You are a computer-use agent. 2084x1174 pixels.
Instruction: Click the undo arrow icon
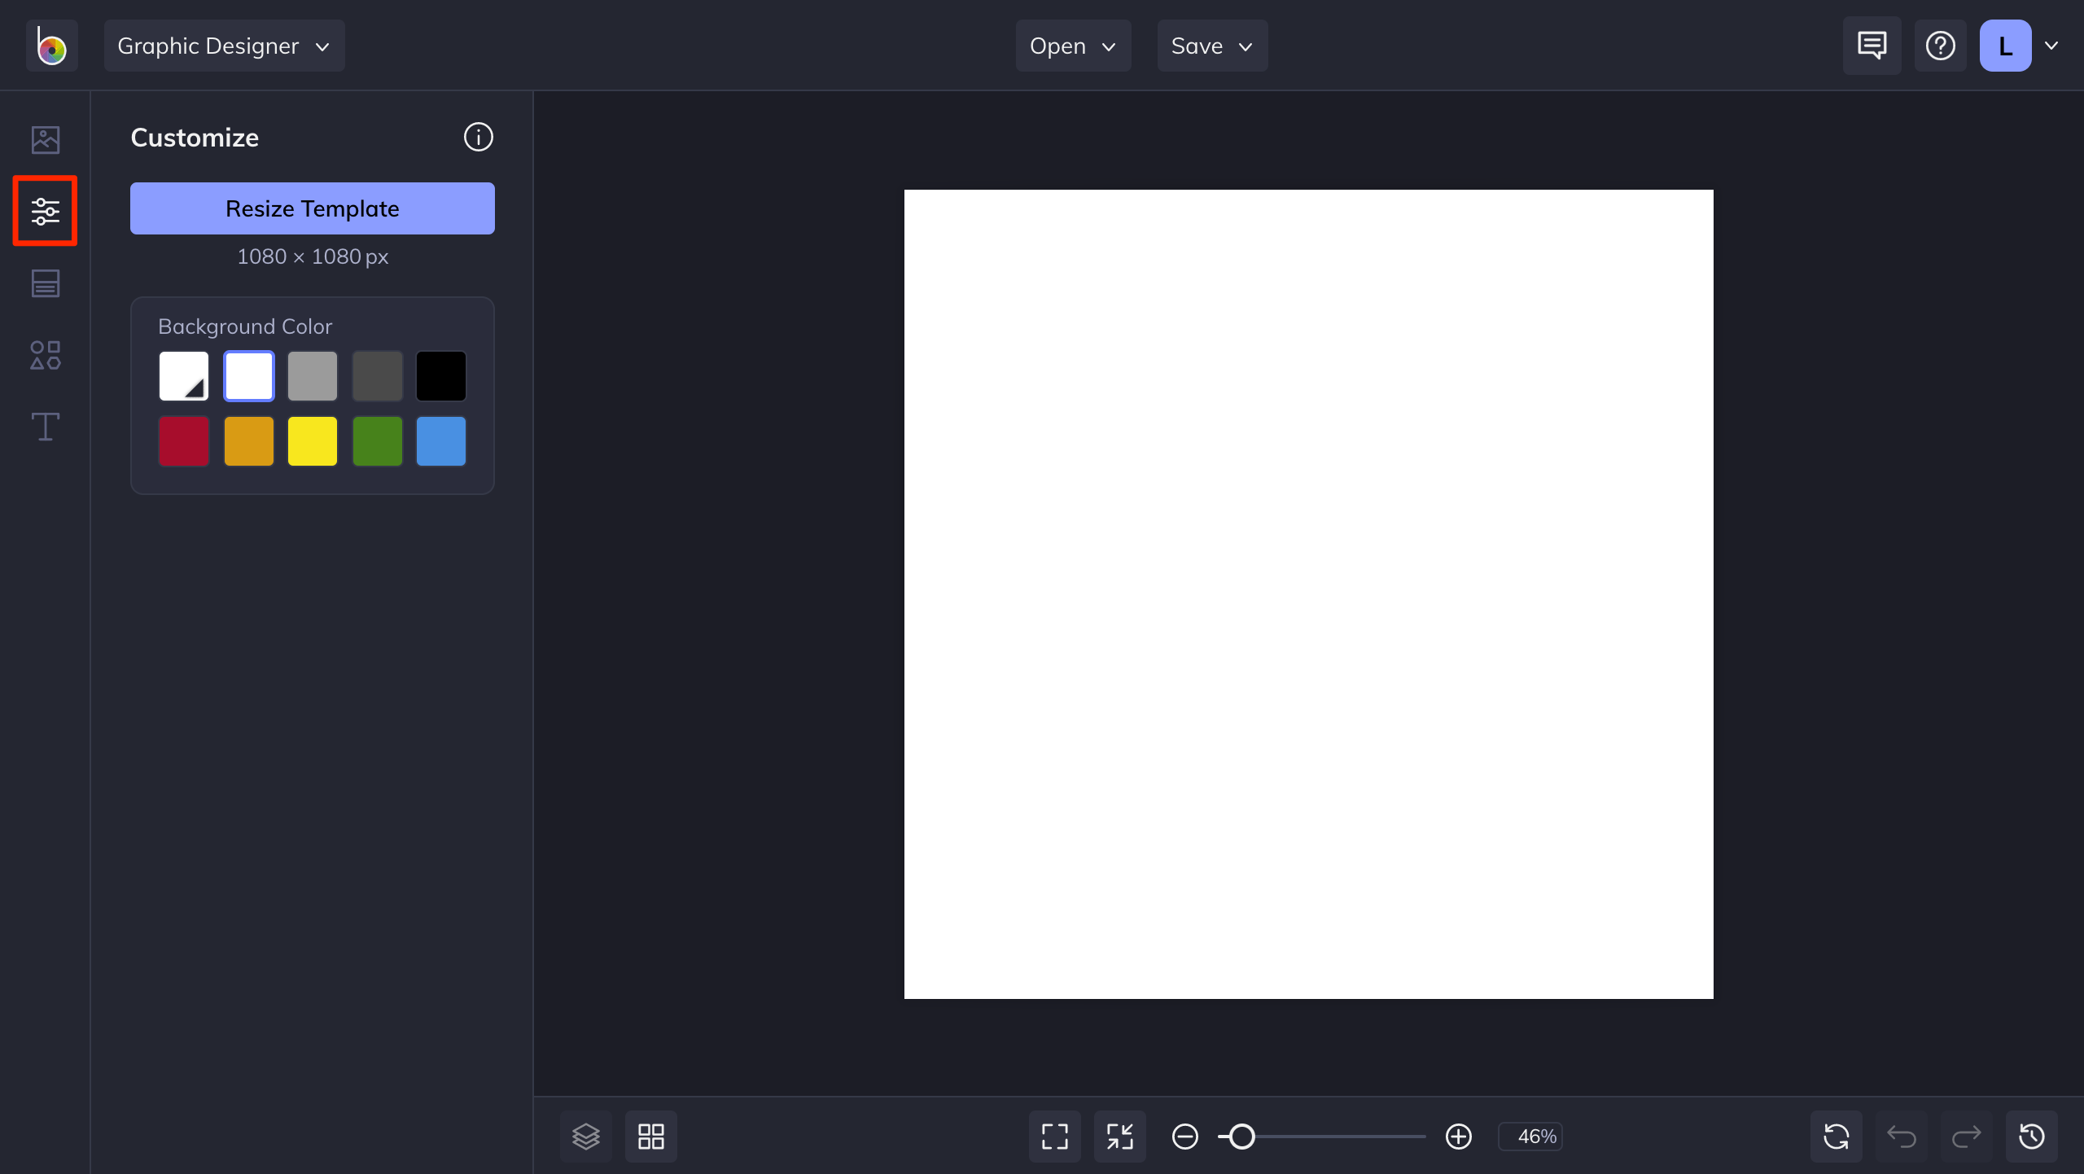(1901, 1136)
